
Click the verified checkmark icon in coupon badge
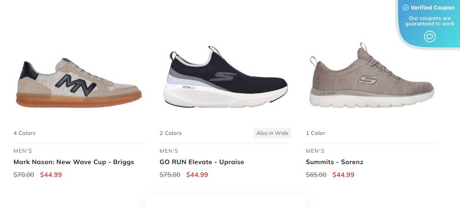[406, 8]
